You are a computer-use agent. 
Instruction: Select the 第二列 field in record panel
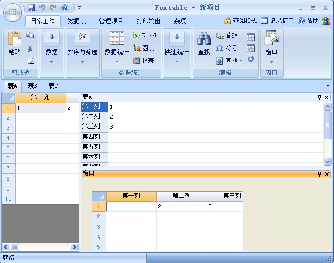[94, 116]
